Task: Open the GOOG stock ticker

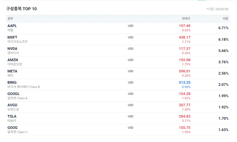Action: (13, 128)
